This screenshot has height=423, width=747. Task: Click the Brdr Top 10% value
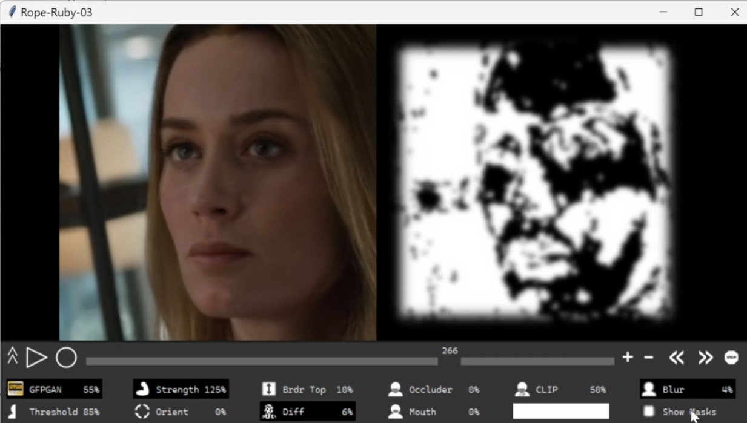tap(344, 390)
